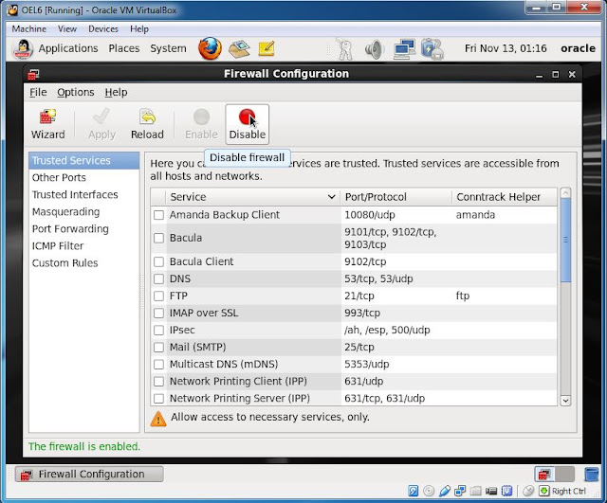Open the mail launcher icon in panel
The image size is (607, 503).
239,48
